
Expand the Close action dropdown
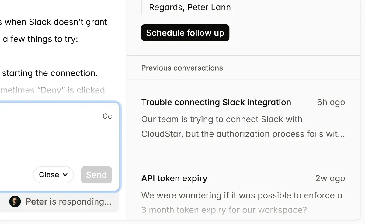click(x=53, y=175)
